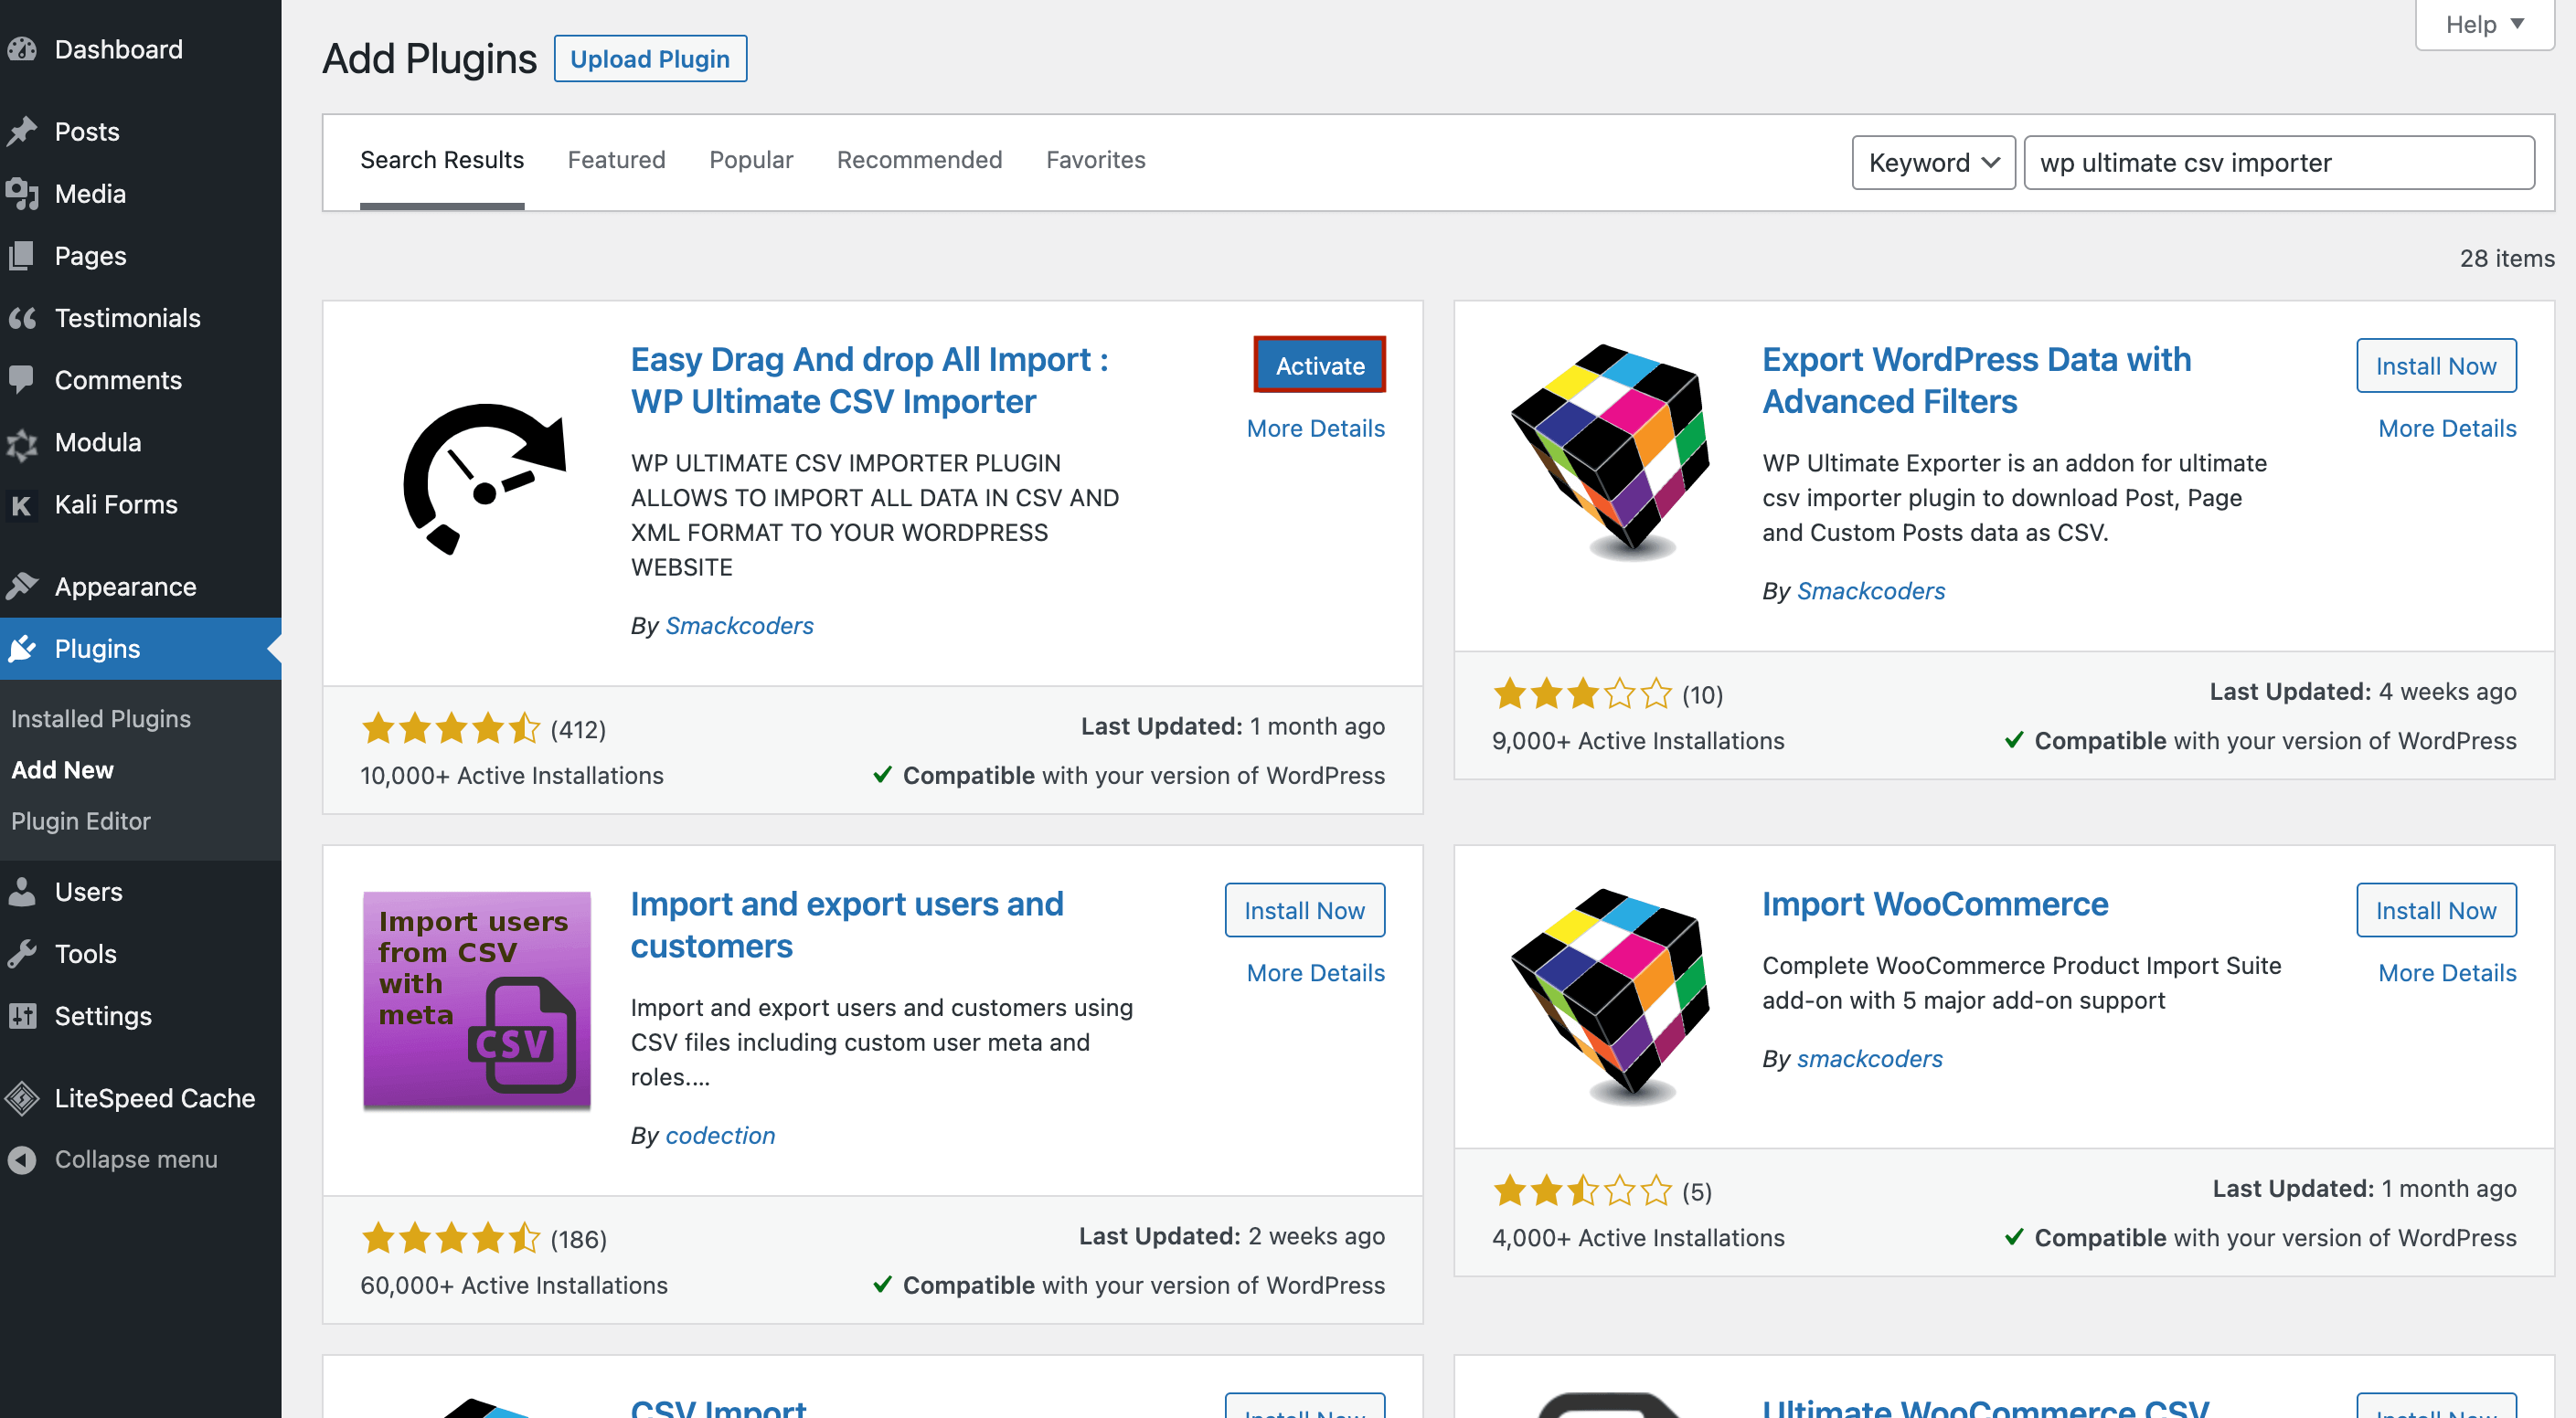This screenshot has width=2576, height=1418.
Task: Click WP Ultimate CSV Importer speedometer logo
Action: (484, 479)
